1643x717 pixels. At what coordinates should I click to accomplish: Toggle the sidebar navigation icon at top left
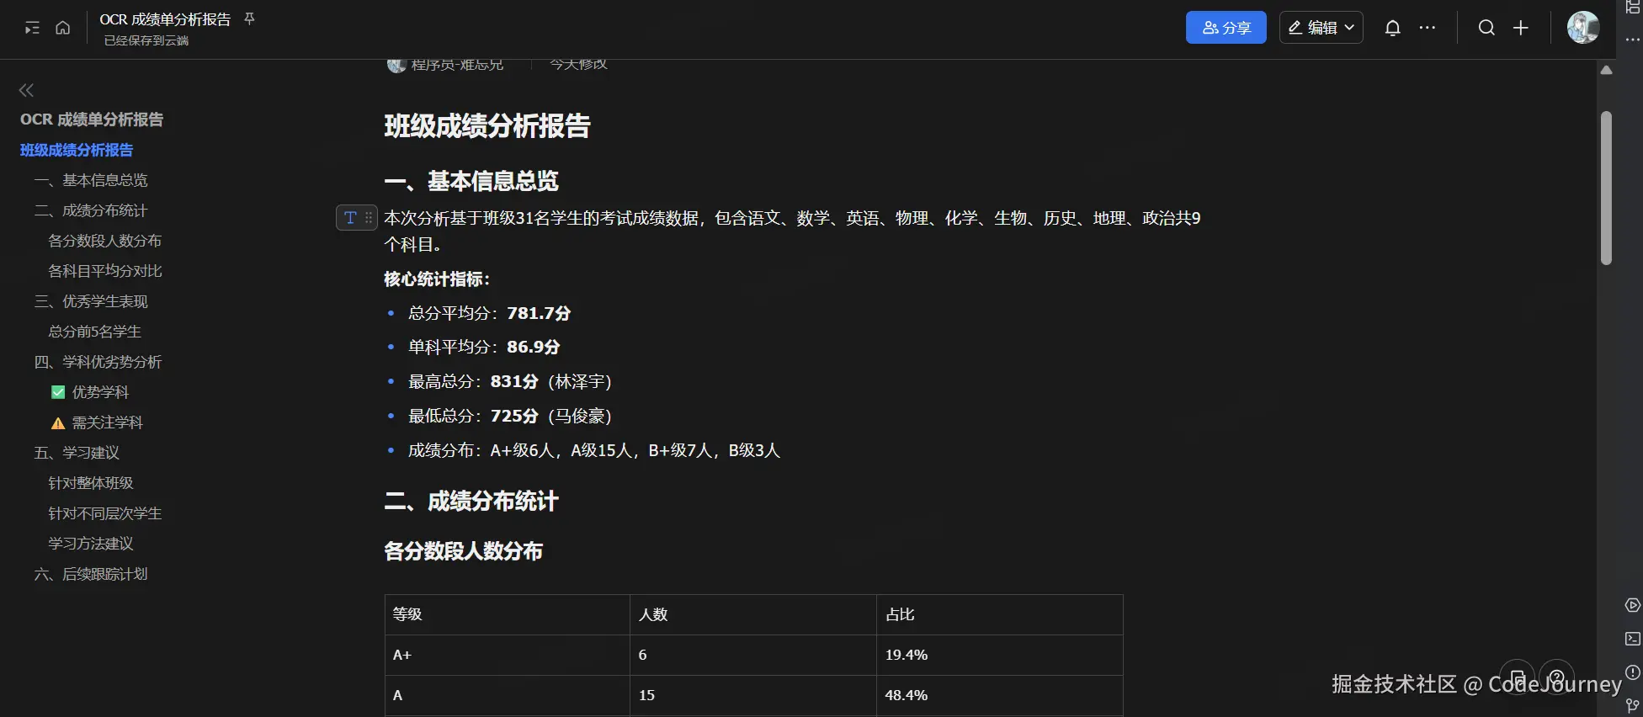click(x=32, y=28)
